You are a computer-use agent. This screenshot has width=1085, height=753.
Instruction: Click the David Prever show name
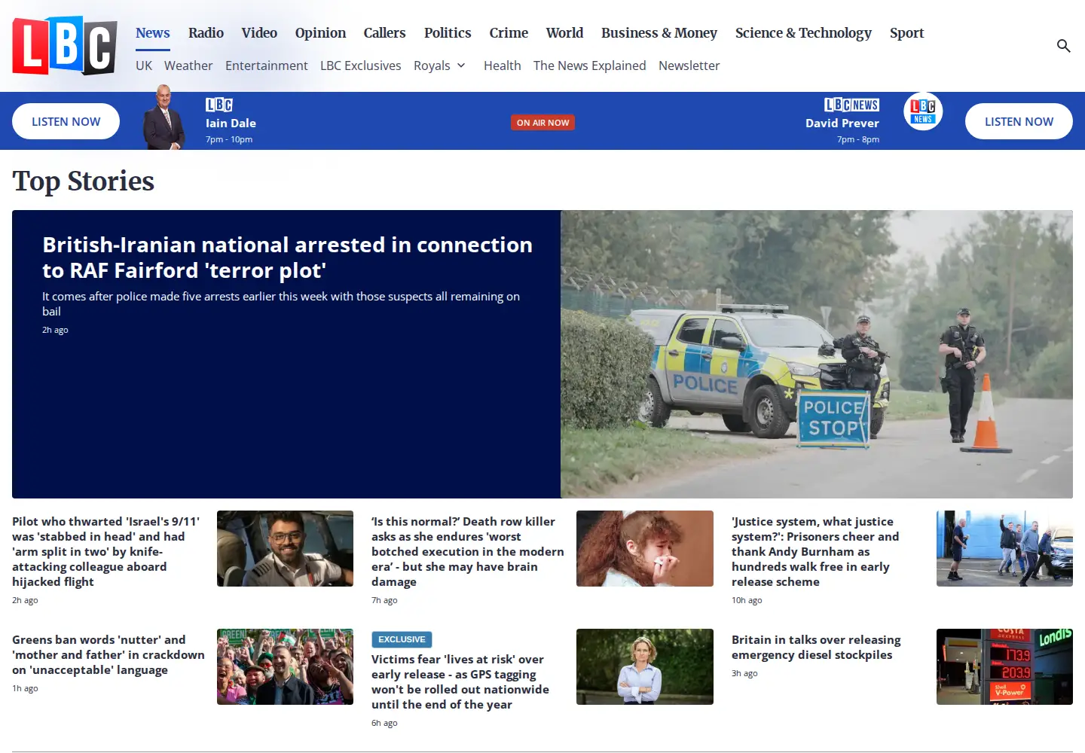842,123
